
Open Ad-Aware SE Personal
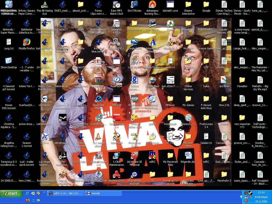click(x=134, y=159)
